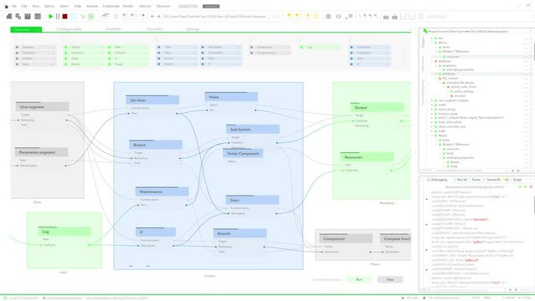
Task: Select return_string in project tree
Action: coord(446,110)
